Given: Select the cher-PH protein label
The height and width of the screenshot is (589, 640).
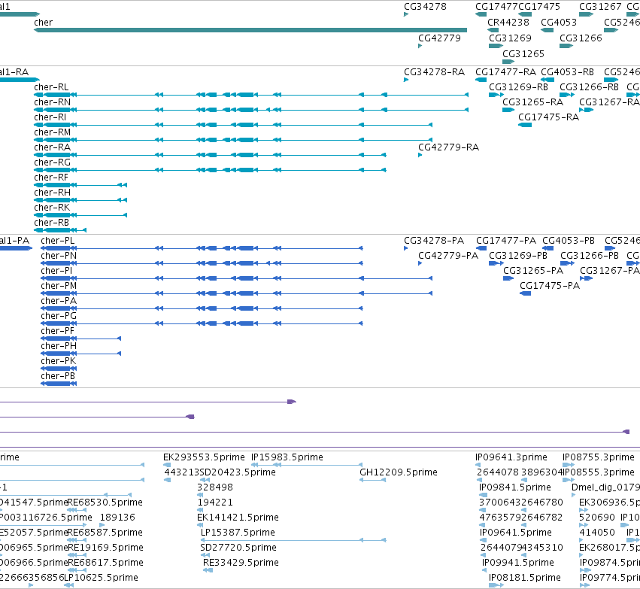Looking at the screenshot, I should click(59, 346).
